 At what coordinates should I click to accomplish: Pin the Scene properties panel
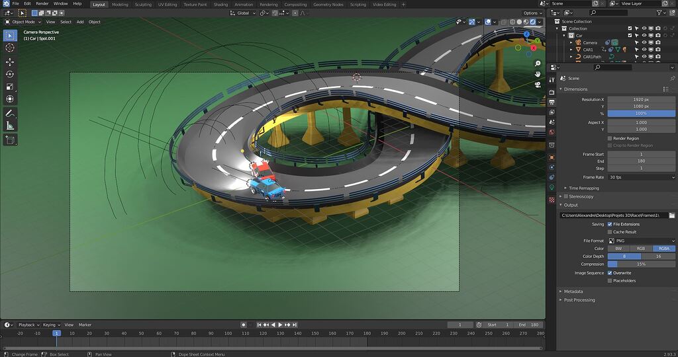click(672, 78)
